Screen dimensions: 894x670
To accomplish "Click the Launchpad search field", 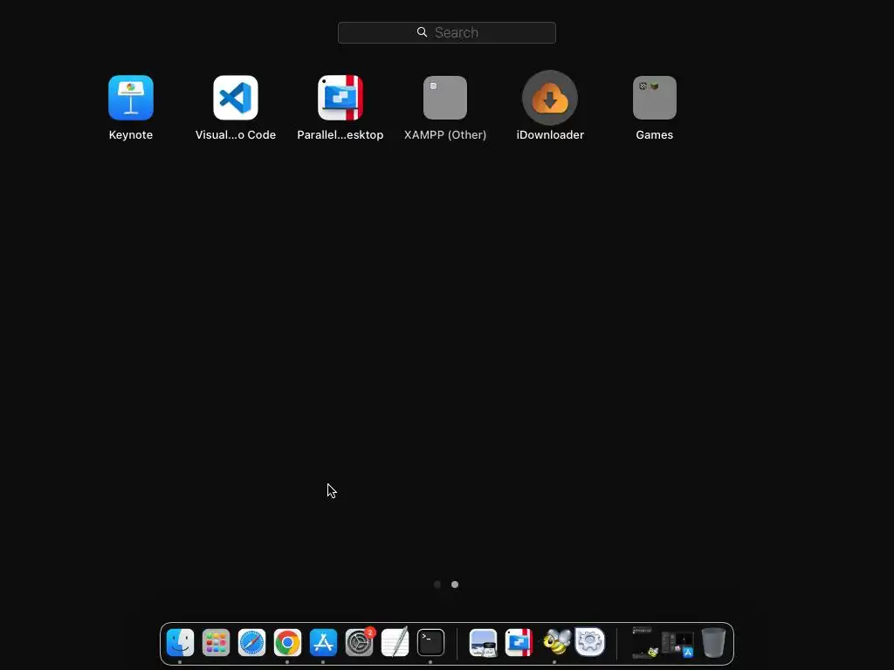I will (447, 32).
